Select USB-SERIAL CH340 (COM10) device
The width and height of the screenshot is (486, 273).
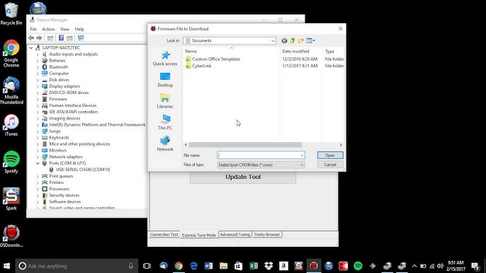(83, 170)
